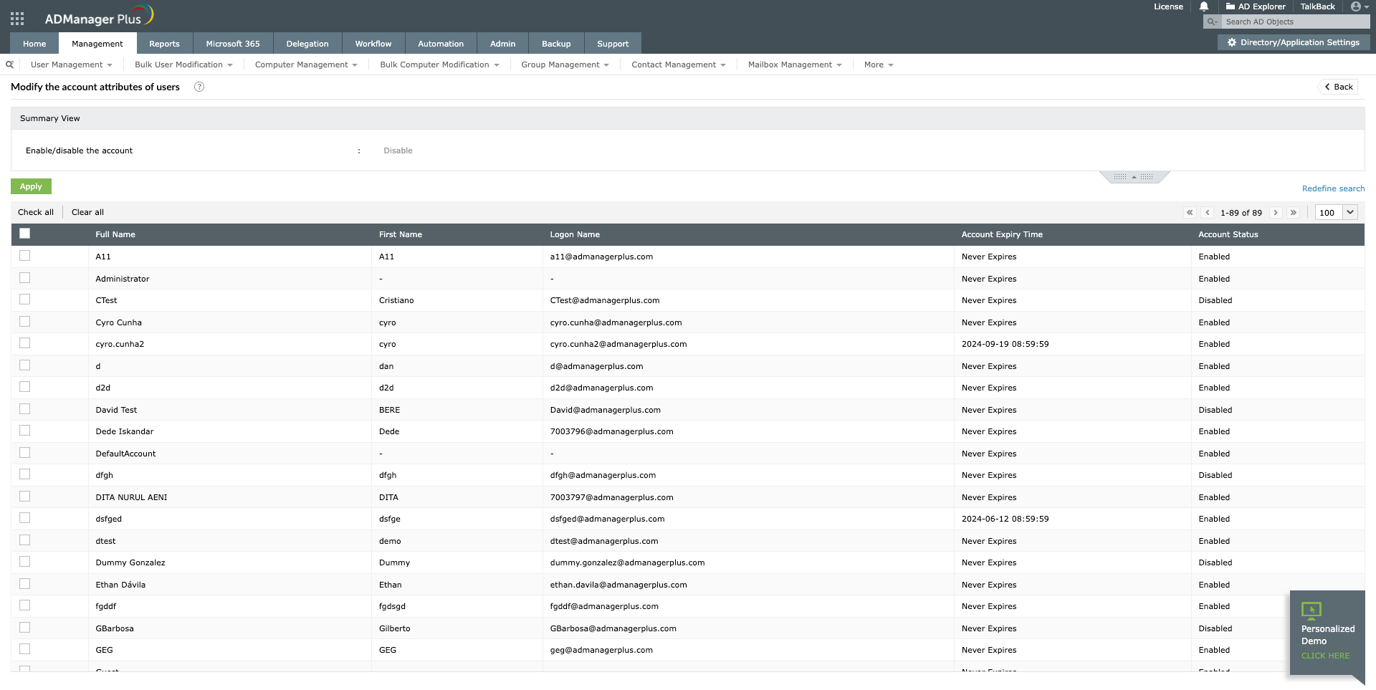Screen dimensions: 1376x690
Task: Sort by Account Expiry Time column header
Action: point(1002,234)
